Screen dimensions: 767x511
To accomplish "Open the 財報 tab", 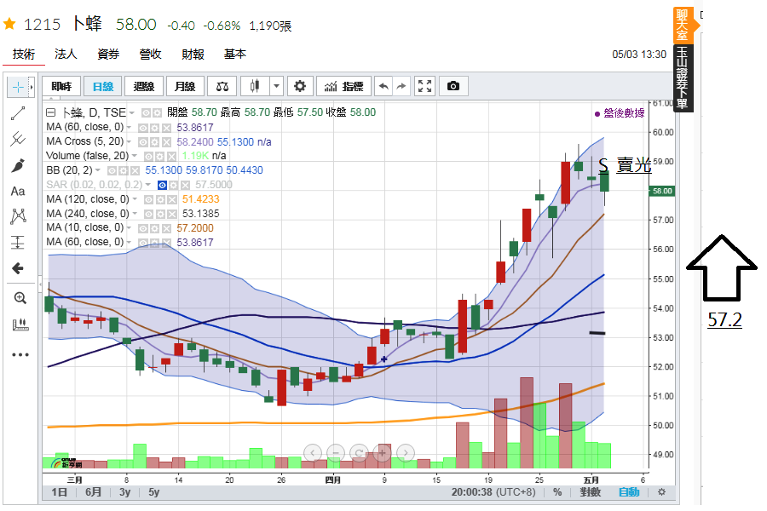I will point(193,55).
